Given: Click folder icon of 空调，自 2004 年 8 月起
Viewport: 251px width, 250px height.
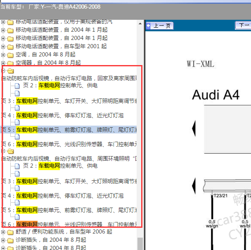Looking at the screenshot, I should click(10, 55).
